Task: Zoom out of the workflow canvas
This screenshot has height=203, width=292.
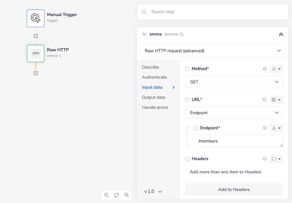Action: (x=106, y=195)
